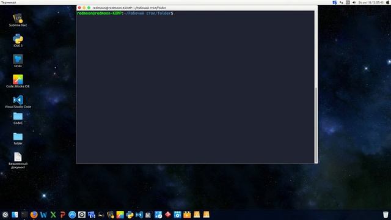Close the terminal window with red button
391x220 pixels.
[79, 8]
